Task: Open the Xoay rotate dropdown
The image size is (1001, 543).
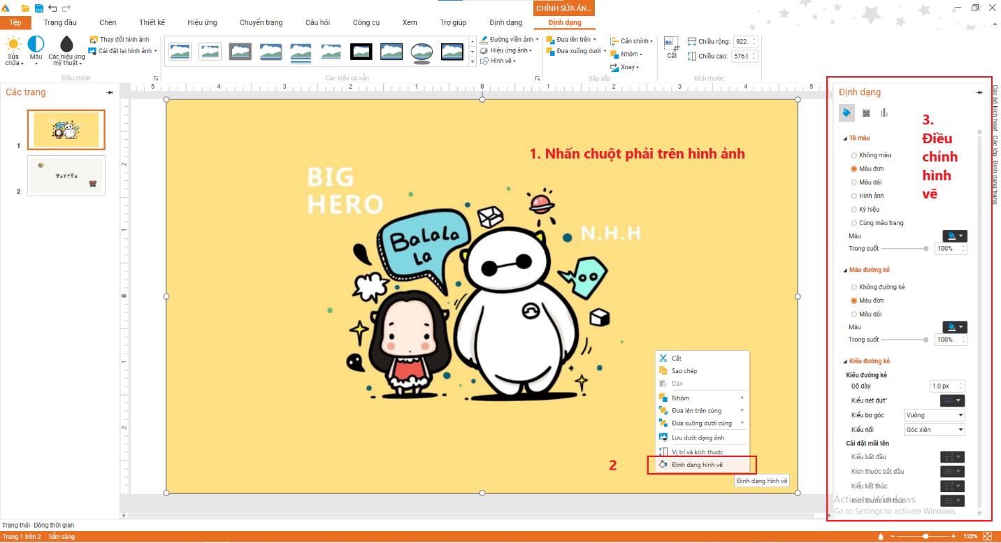Action: [x=625, y=67]
